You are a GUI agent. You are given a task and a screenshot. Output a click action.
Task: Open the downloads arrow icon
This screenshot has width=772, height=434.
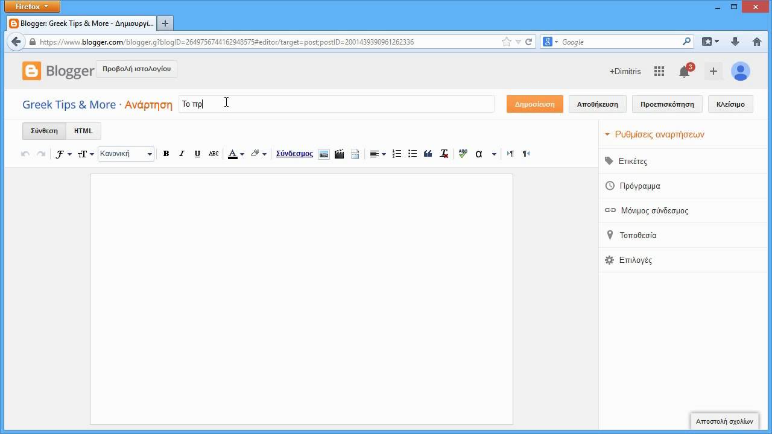(735, 42)
